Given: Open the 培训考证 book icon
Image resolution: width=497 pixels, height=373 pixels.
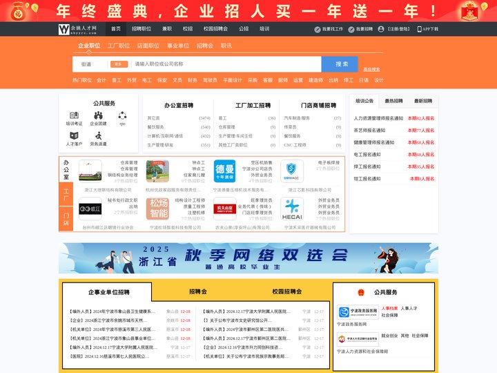Looking at the screenshot, I should 74,115.
